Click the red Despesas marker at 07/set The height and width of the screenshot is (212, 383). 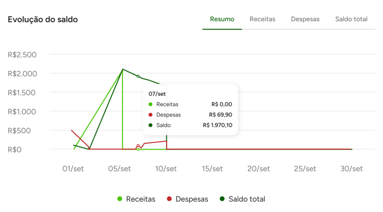(x=138, y=146)
